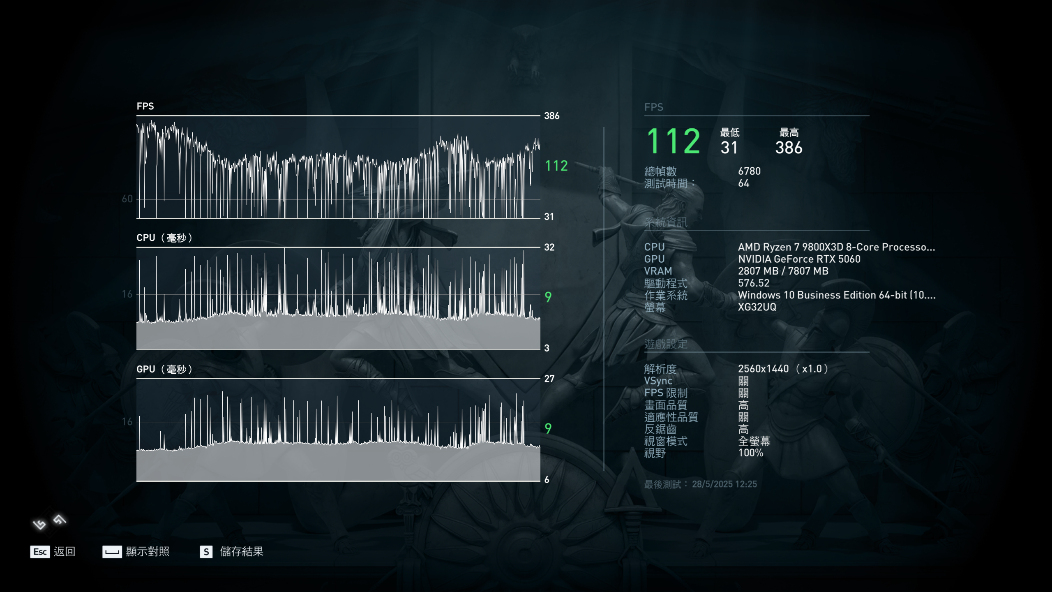The image size is (1052, 592).
Task: Click the CPU（毫秒）graph title
Action: 165,238
